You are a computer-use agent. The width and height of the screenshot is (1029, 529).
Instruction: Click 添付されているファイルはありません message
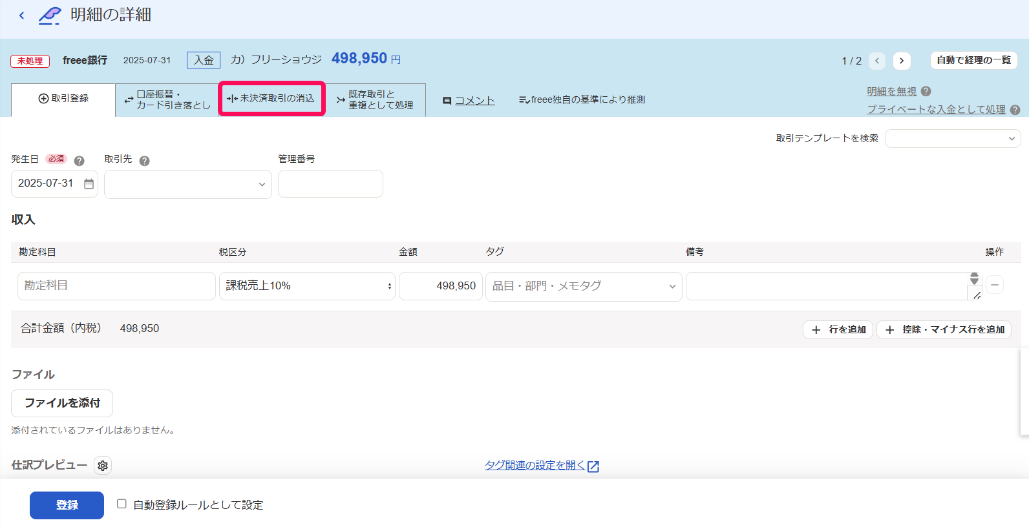pyautogui.click(x=94, y=430)
